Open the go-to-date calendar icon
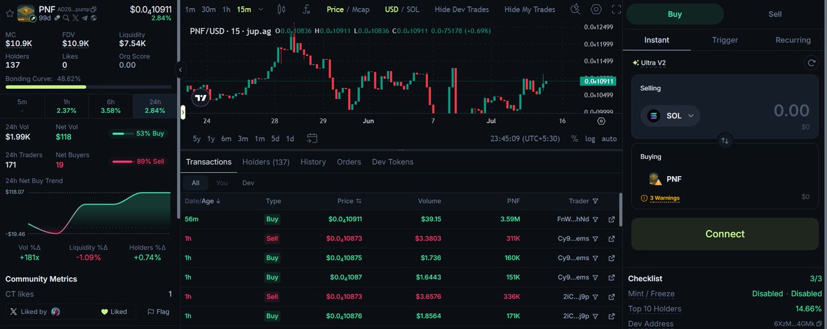This screenshot has width=827, height=329. (x=312, y=138)
